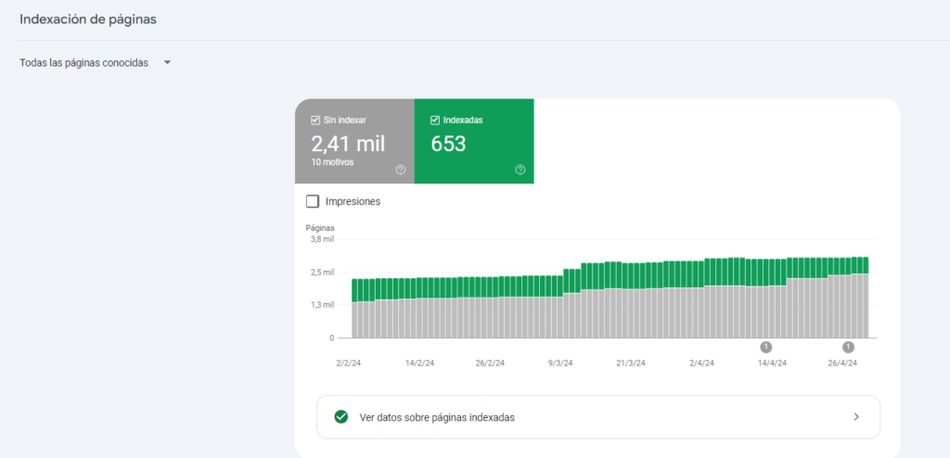Image resolution: width=950 pixels, height=458 pixels.
Task: Click the 26/2/24 date label
Action: pyautogui.click(x=490, y=363)
